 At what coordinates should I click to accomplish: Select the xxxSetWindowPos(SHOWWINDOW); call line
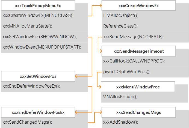(40, 37)
